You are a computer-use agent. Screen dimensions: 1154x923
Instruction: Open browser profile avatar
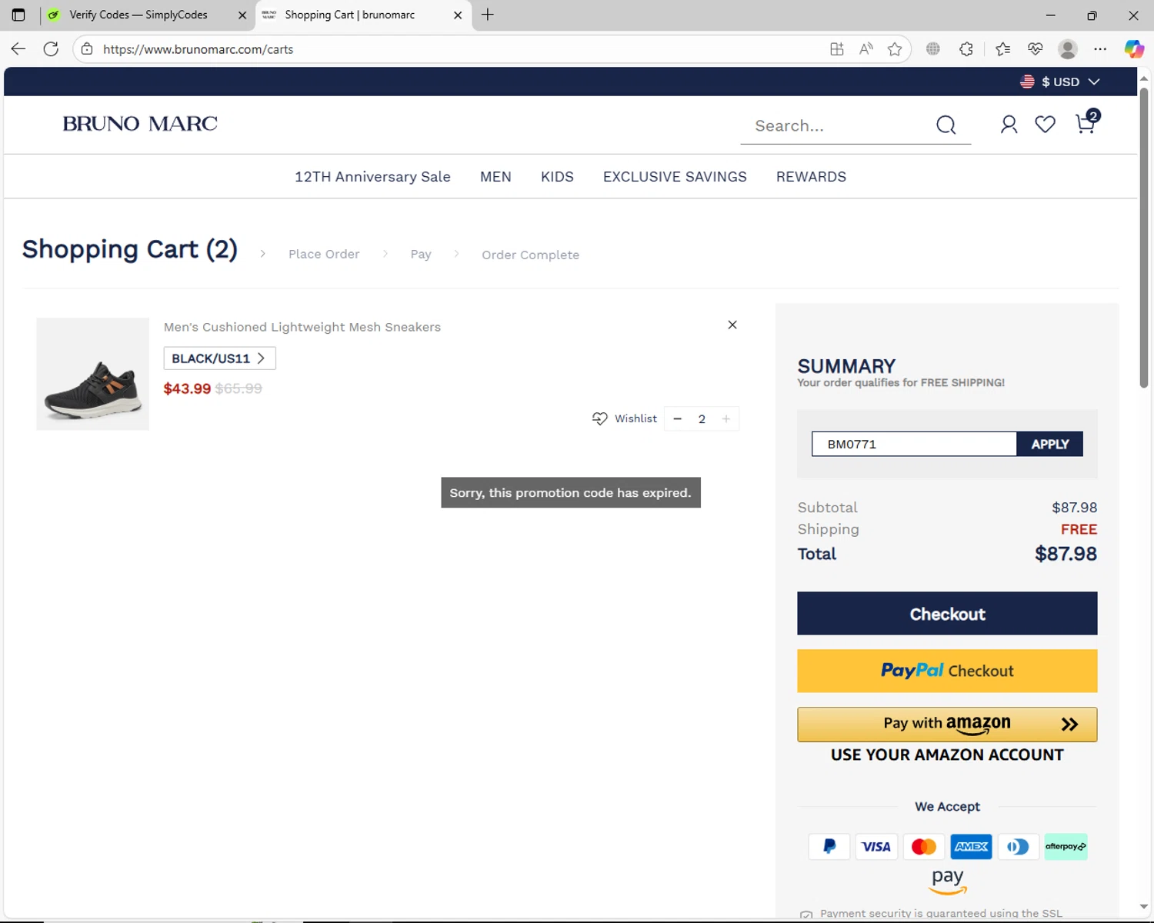point(1068,49)
